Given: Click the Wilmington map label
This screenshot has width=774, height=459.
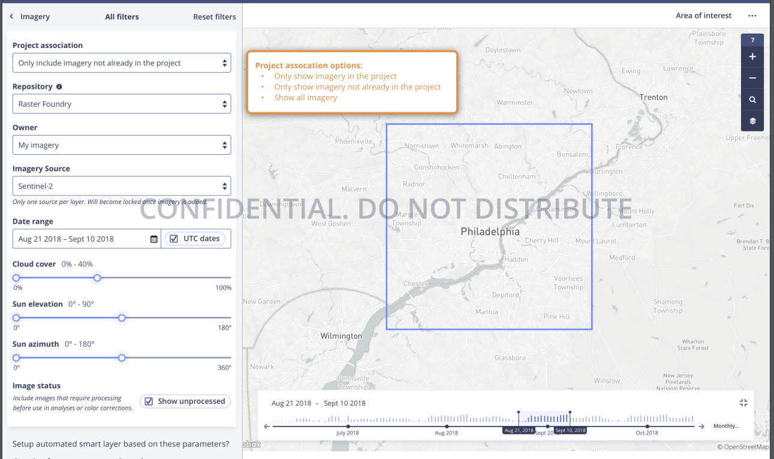Looking at the screenshot, I should (341, 336).
